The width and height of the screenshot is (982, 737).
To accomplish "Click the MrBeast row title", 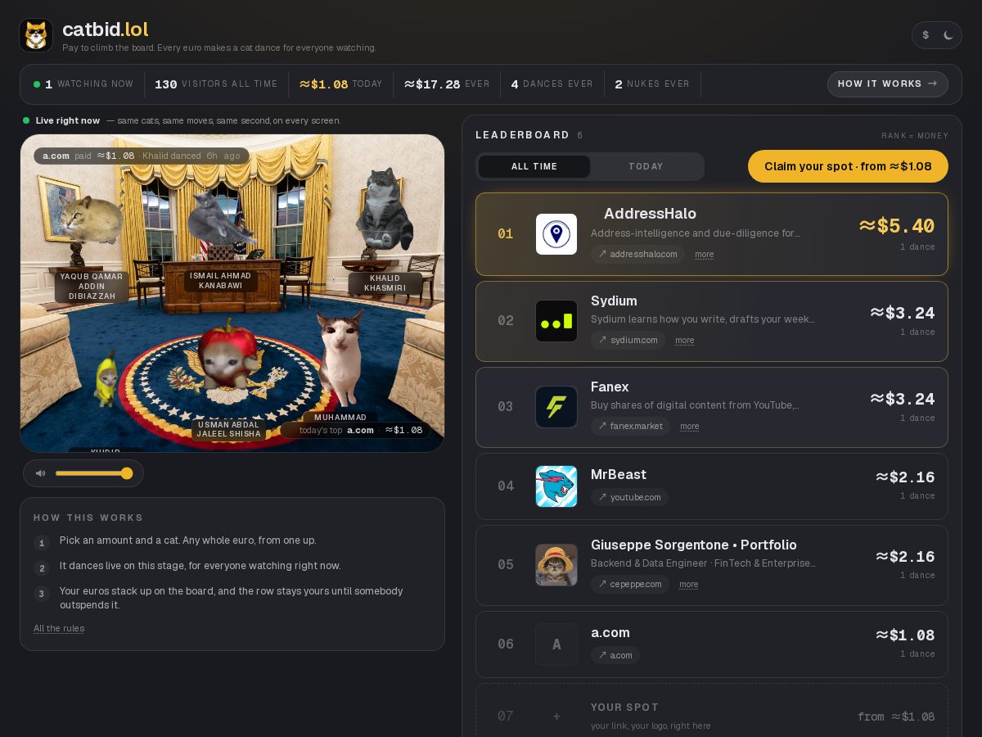I will coord(619,474).
